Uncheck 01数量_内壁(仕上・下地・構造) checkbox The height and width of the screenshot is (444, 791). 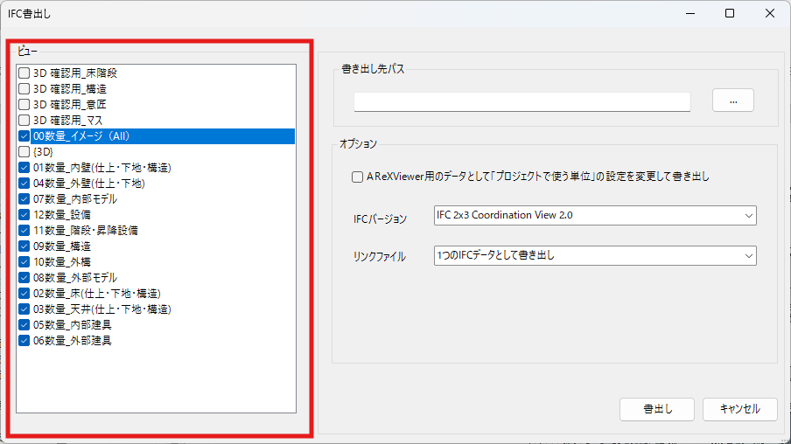pyautogui.click(x=24, y=168)
